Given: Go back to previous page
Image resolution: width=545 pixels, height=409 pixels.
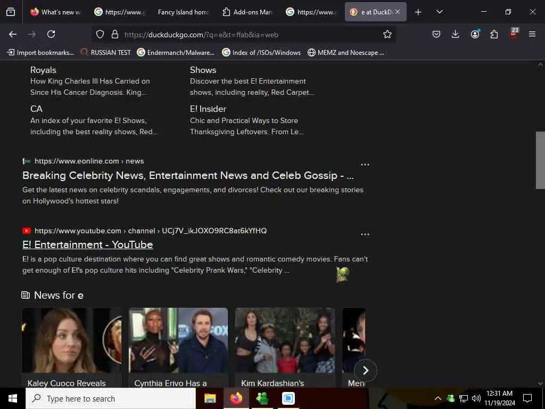Looking at the screenshot, I should tap(13, 34).
